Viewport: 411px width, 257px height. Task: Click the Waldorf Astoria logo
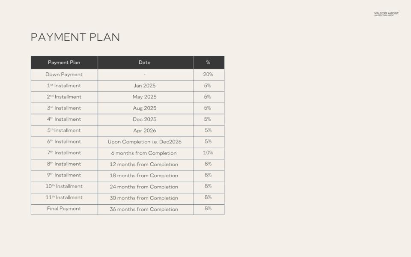pyautogui.click(x=386, y=14)
